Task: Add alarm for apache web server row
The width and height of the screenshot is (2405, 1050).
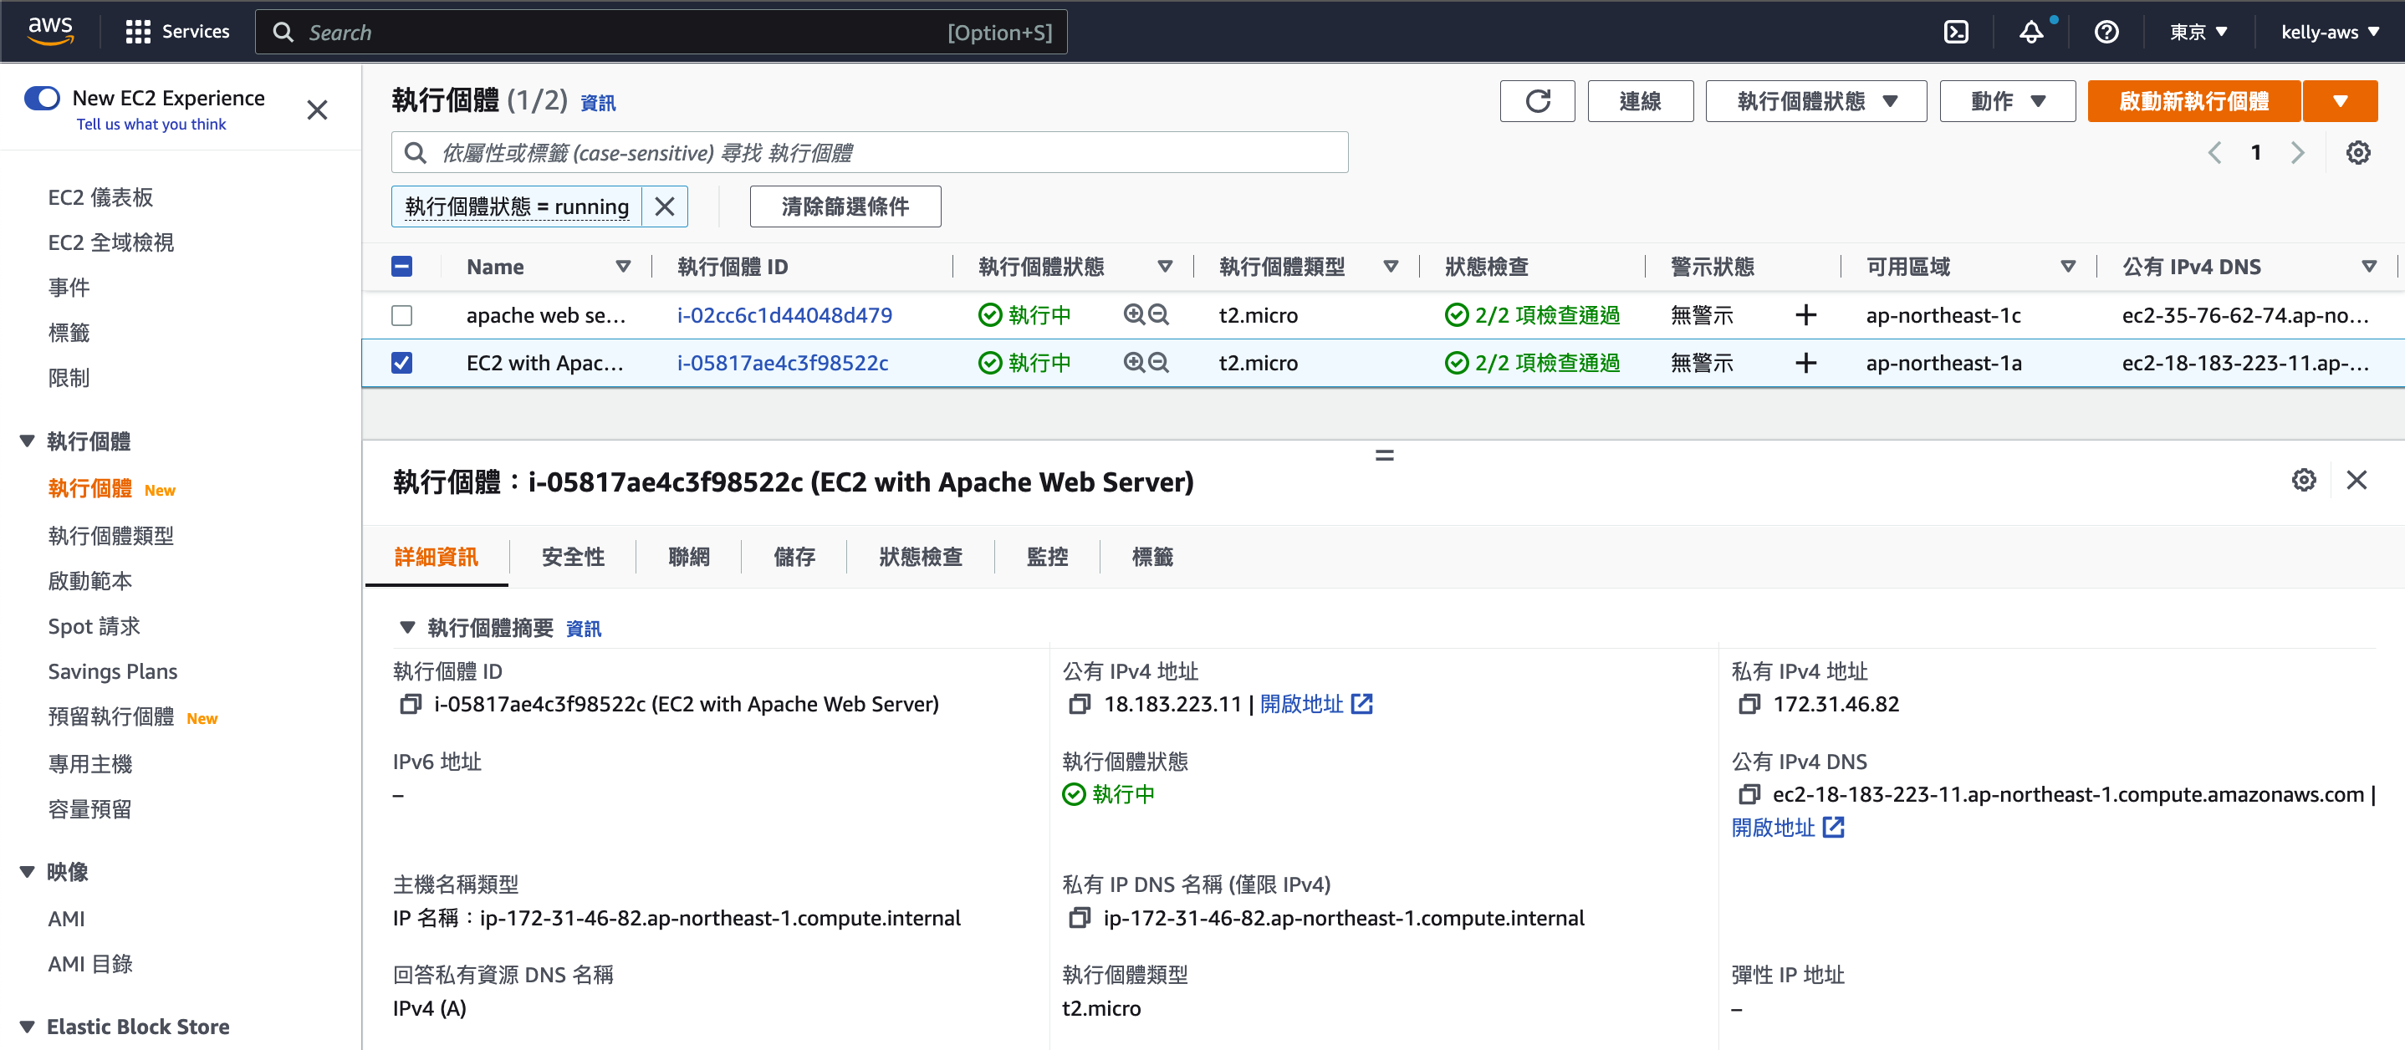Action: click(x=1805, y=314)
